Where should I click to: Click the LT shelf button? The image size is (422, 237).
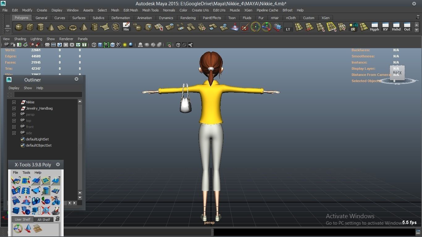click(x=288, y=27)
